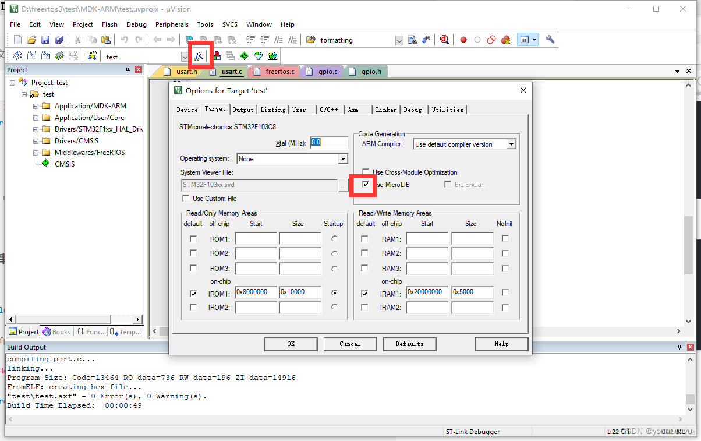
Task: Click the Build target icon
Action: coord(31,56)
